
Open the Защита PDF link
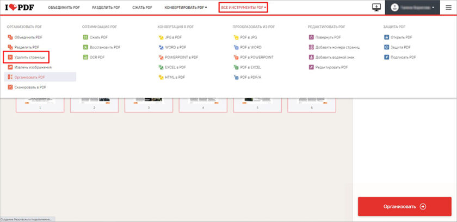[401, 47]
